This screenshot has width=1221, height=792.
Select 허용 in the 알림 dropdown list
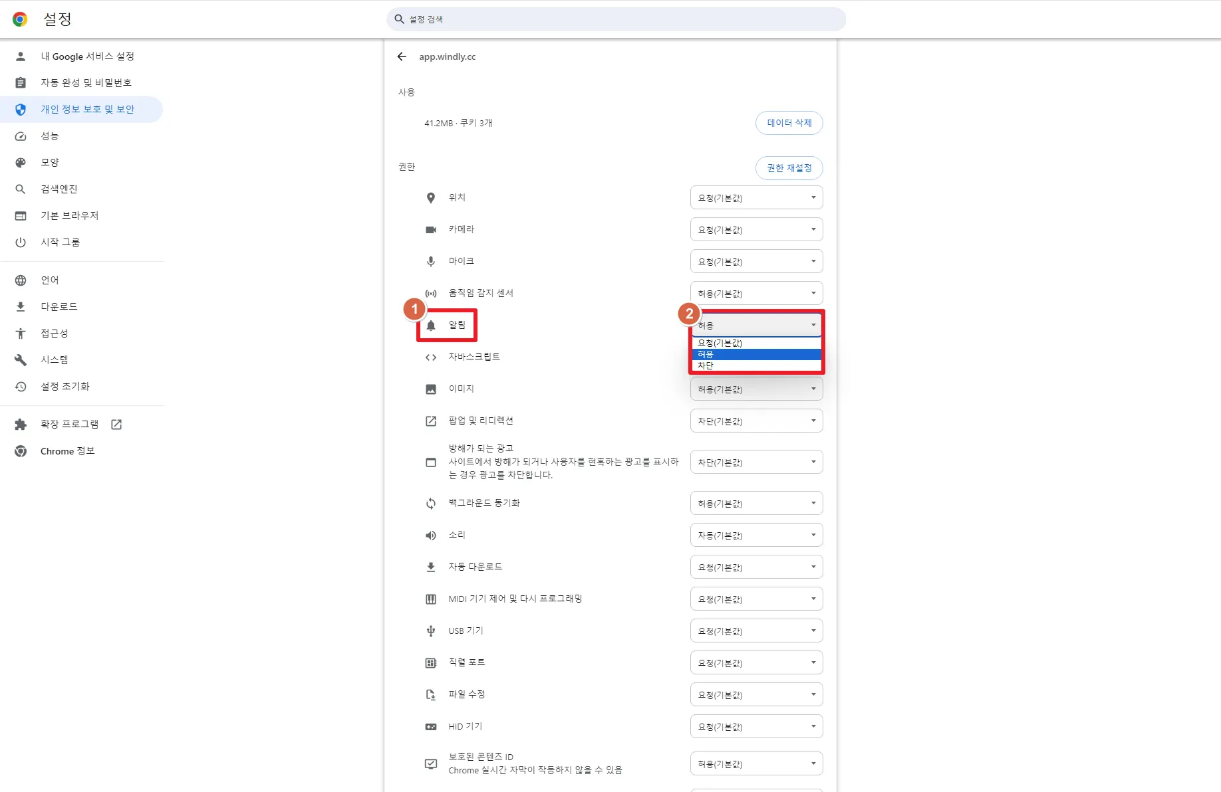tap(756, 355)
